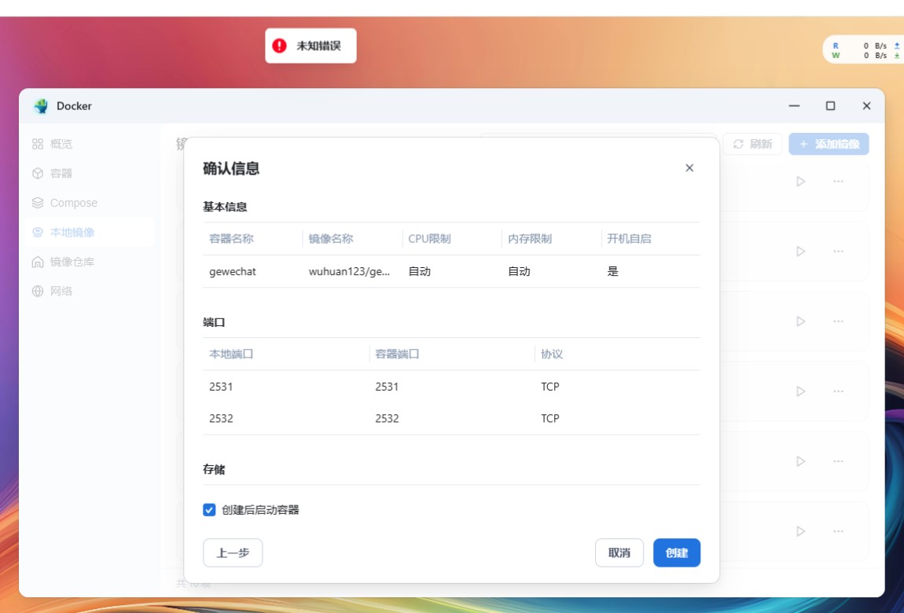Click the 镜像仓库 house icon

tap(38, 262)
